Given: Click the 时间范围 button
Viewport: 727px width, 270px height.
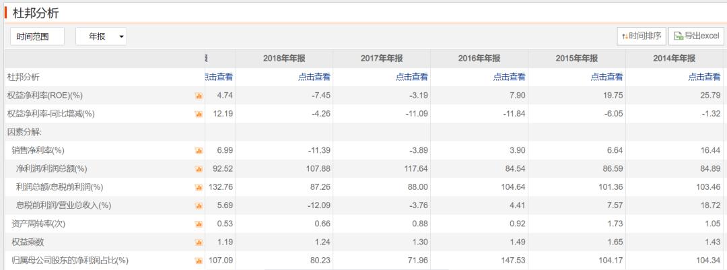Looking at the screenshot, I should point(38,36).
